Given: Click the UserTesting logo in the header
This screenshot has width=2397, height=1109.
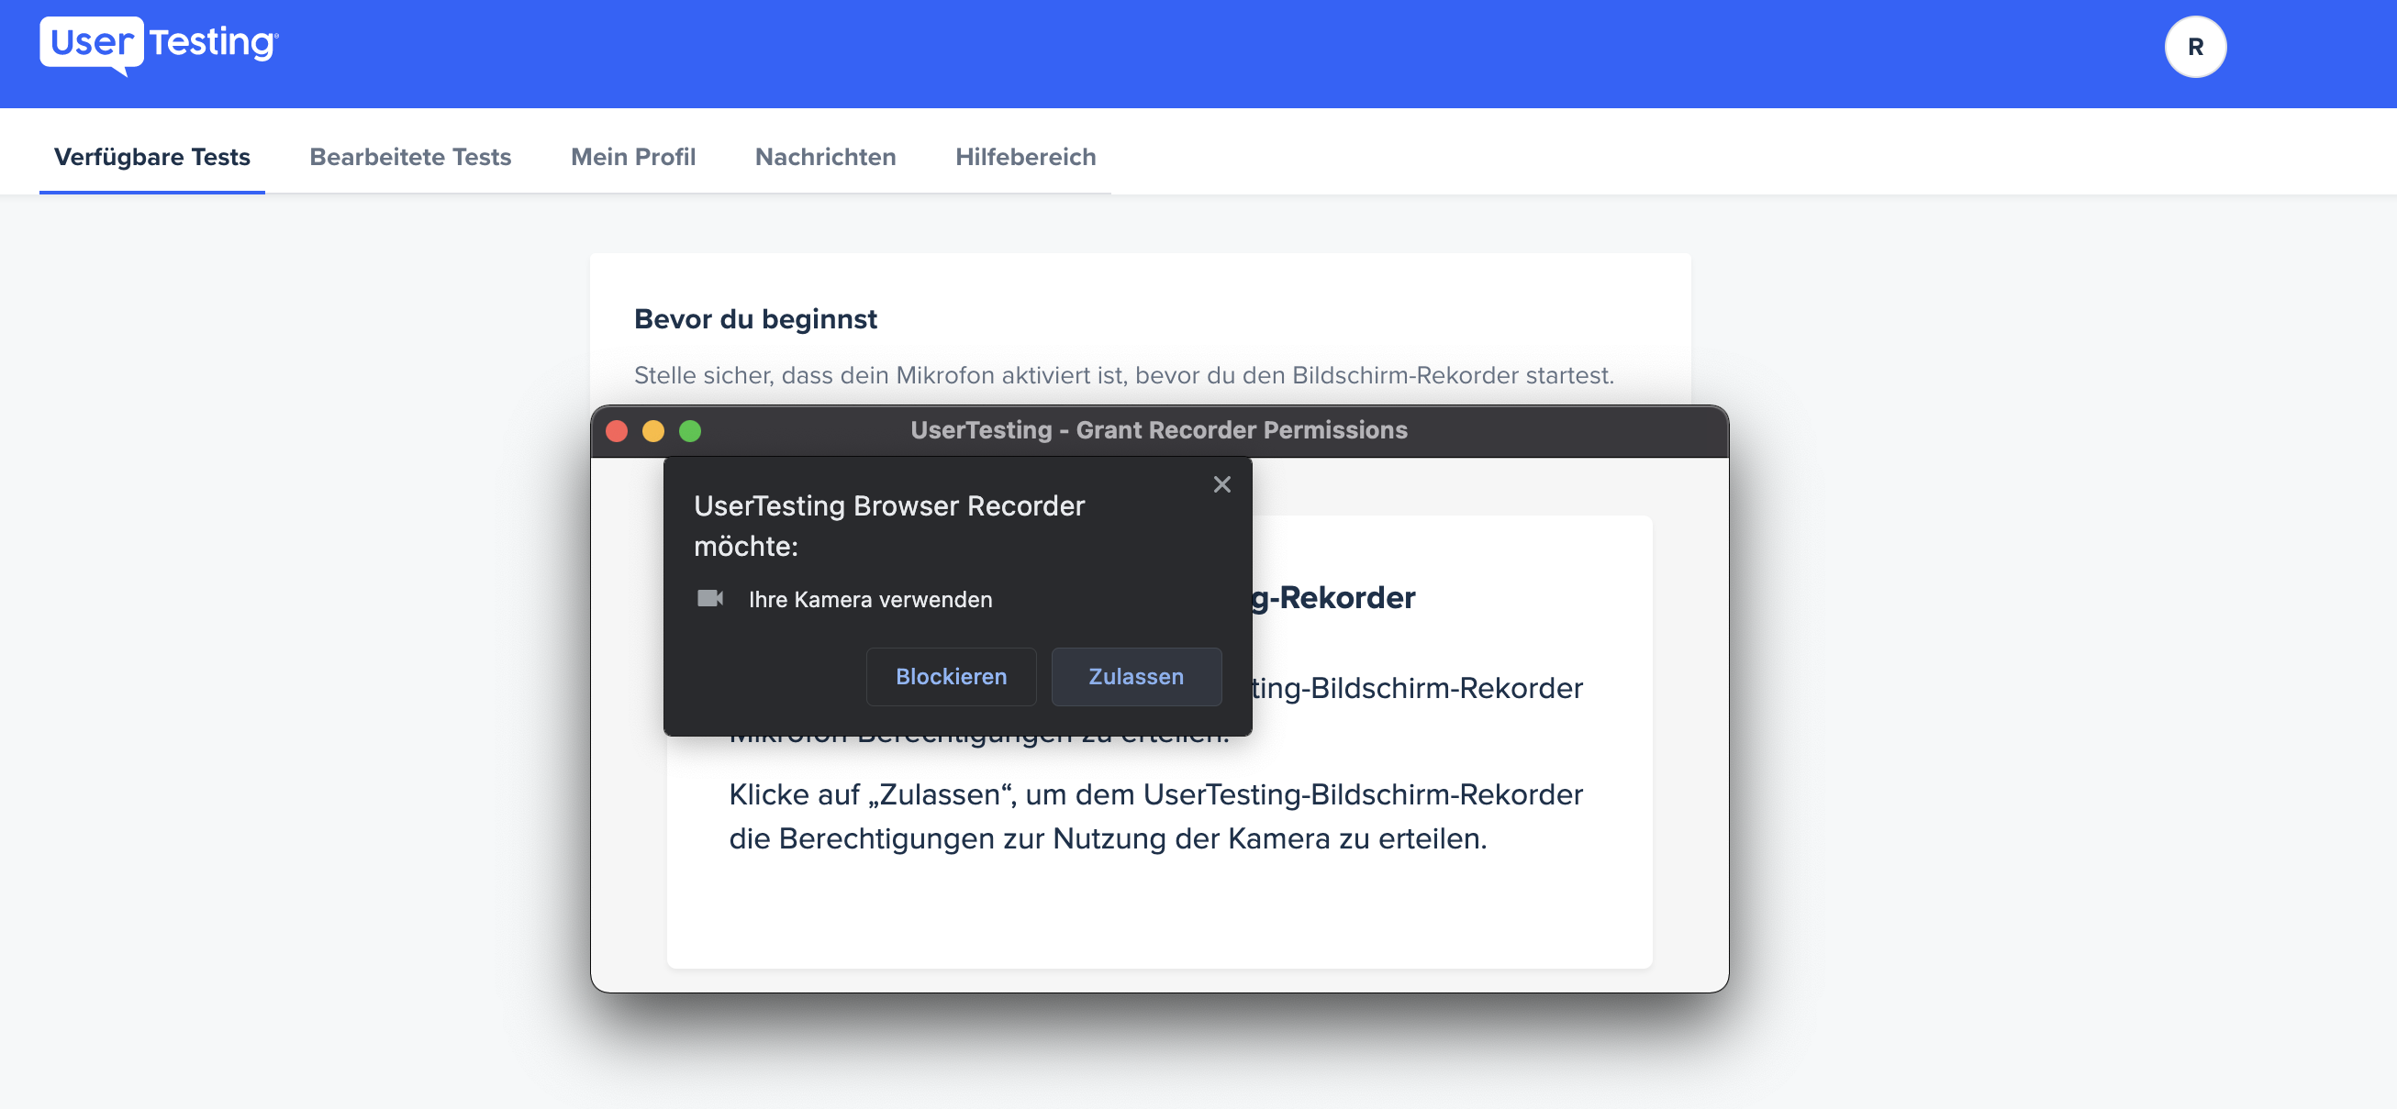Looking at the screenshot, I should [x=159, y=44].
